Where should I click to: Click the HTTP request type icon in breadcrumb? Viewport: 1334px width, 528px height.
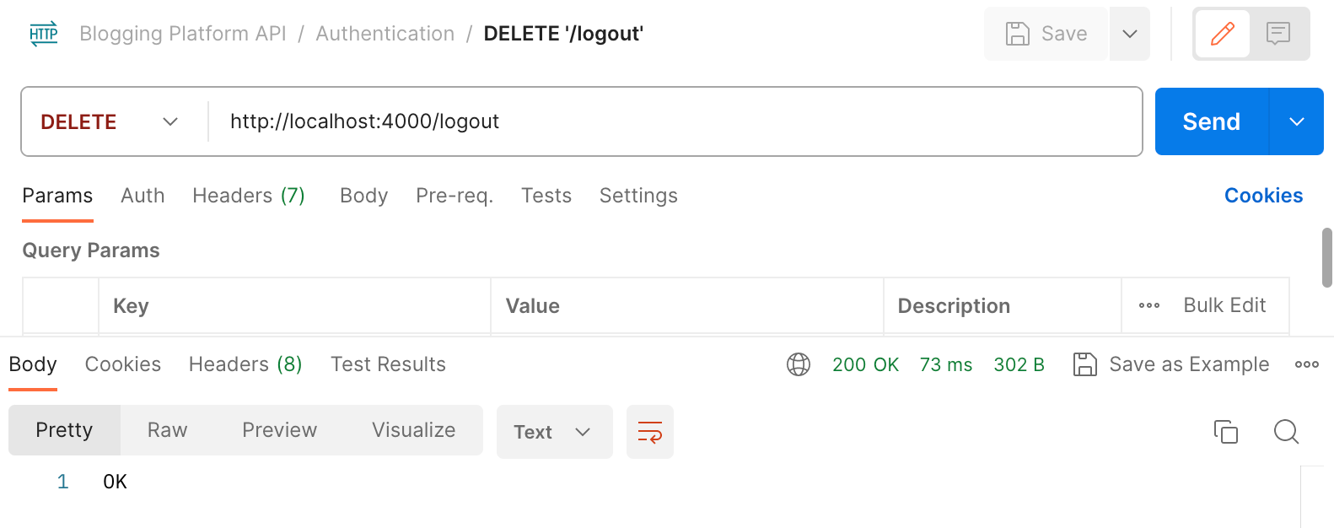click(42, 34)
